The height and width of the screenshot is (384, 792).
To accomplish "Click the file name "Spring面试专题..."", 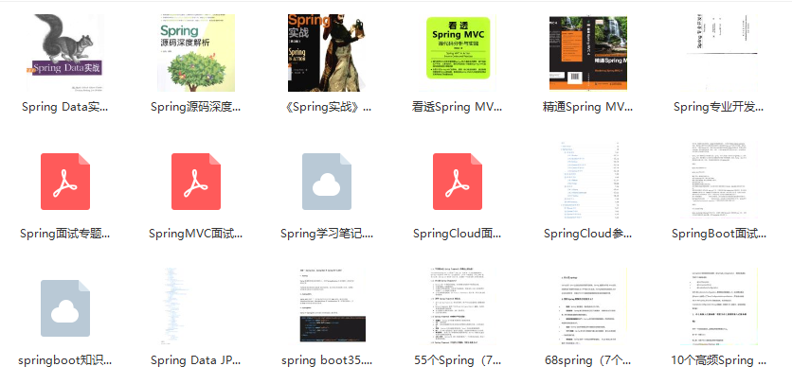I will coord(65,234).
